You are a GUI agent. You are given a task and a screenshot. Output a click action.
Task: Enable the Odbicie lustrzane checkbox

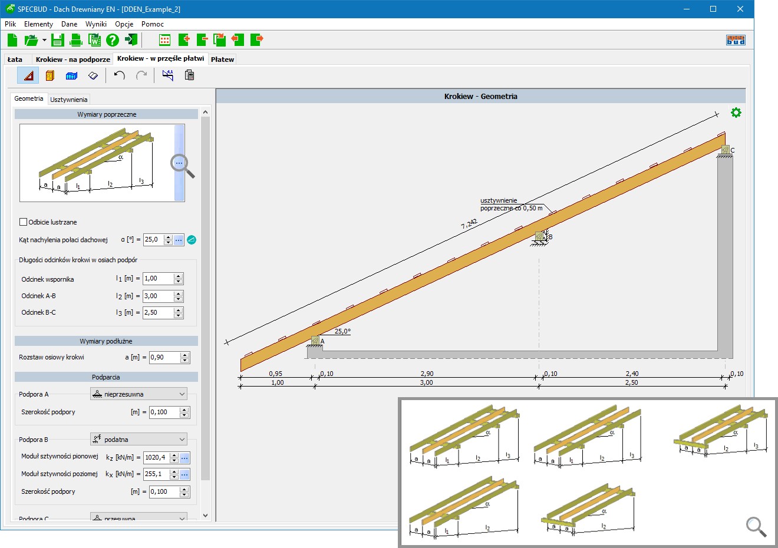click(x=24, y=222)
